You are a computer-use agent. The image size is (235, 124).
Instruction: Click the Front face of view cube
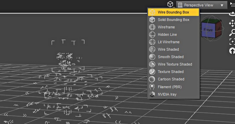pos(208,30)
